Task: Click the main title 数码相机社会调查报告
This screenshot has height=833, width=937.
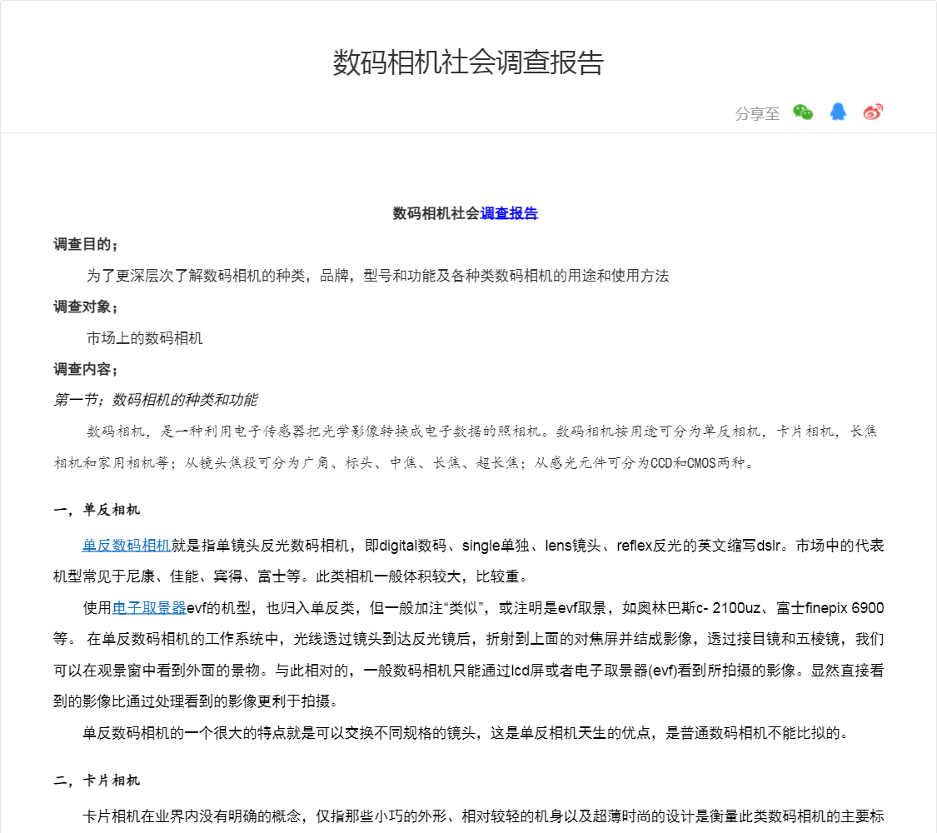Action: pyautogui.click(x=468, y=62)
